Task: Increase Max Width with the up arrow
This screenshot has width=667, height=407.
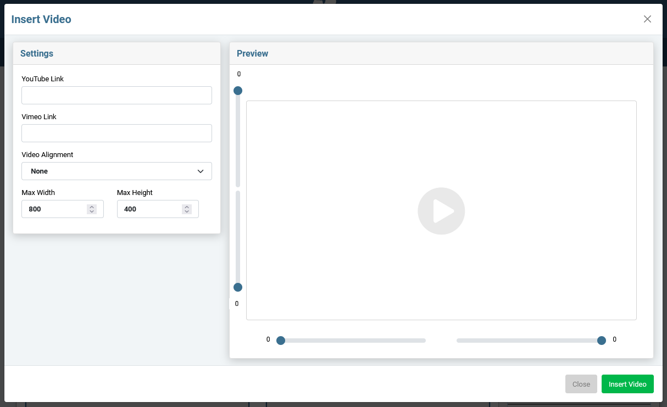Action: tap(92, 207)
